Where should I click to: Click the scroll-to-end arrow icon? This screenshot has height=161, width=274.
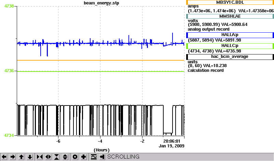(102, 157)
